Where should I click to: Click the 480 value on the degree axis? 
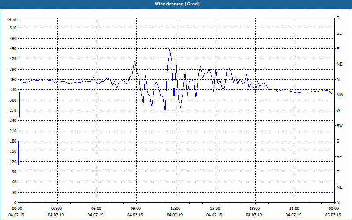coord(13,39)
